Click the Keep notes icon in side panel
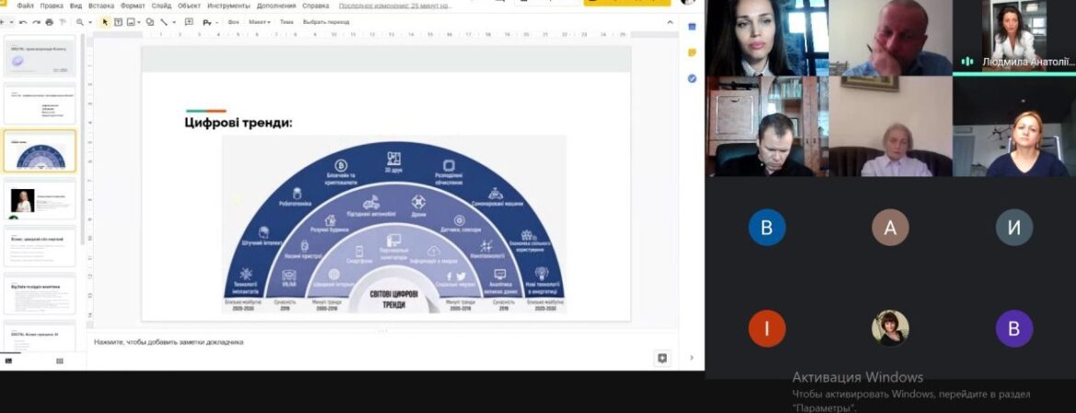Image resolution: width=1076 pixels, height=413 pixels. point(692,52)
